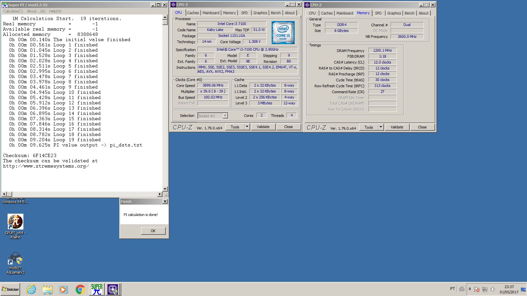Open Internet Explorer from the taskbar
The width and height of the screenshot is (527, 296).
[31, 289]
